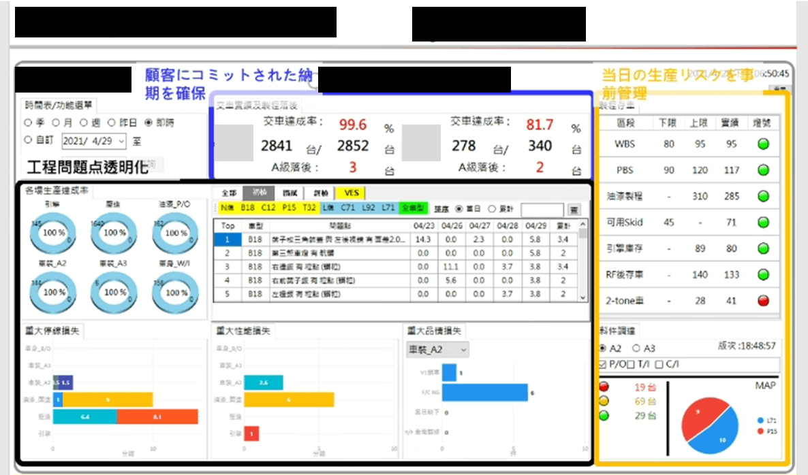
Task: Click the 引擎 100% donut gauge
Action: pos(52,233)
